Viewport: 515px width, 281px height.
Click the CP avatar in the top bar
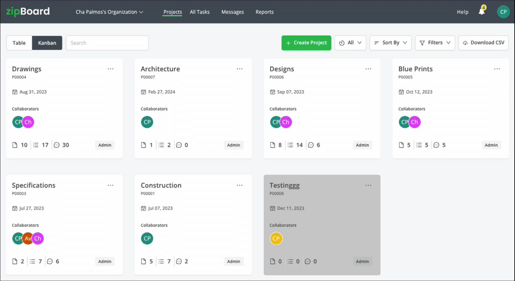click(x=503, y=11)
